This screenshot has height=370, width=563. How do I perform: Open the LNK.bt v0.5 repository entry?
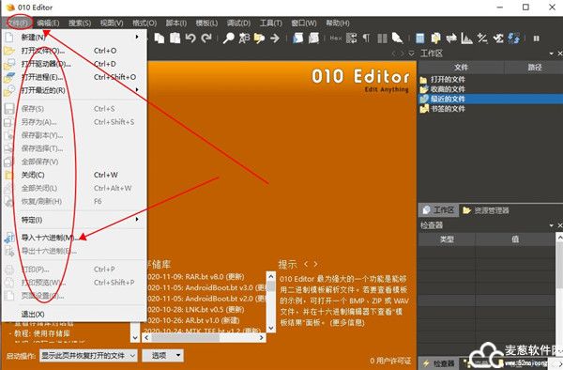195,309
